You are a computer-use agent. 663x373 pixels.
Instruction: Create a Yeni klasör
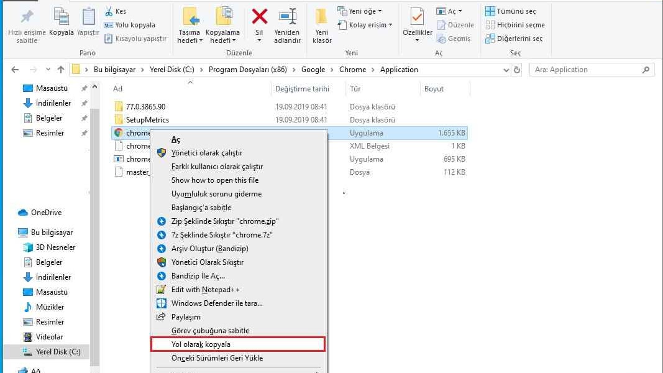(x=322, y=25)
